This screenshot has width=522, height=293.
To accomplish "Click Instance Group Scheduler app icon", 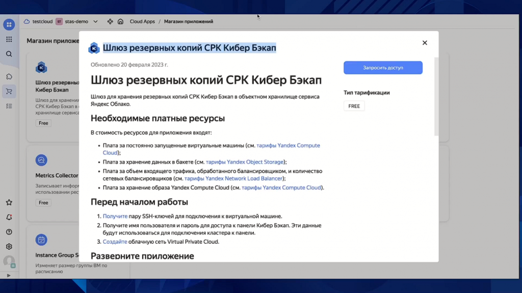I will point(41,239).
